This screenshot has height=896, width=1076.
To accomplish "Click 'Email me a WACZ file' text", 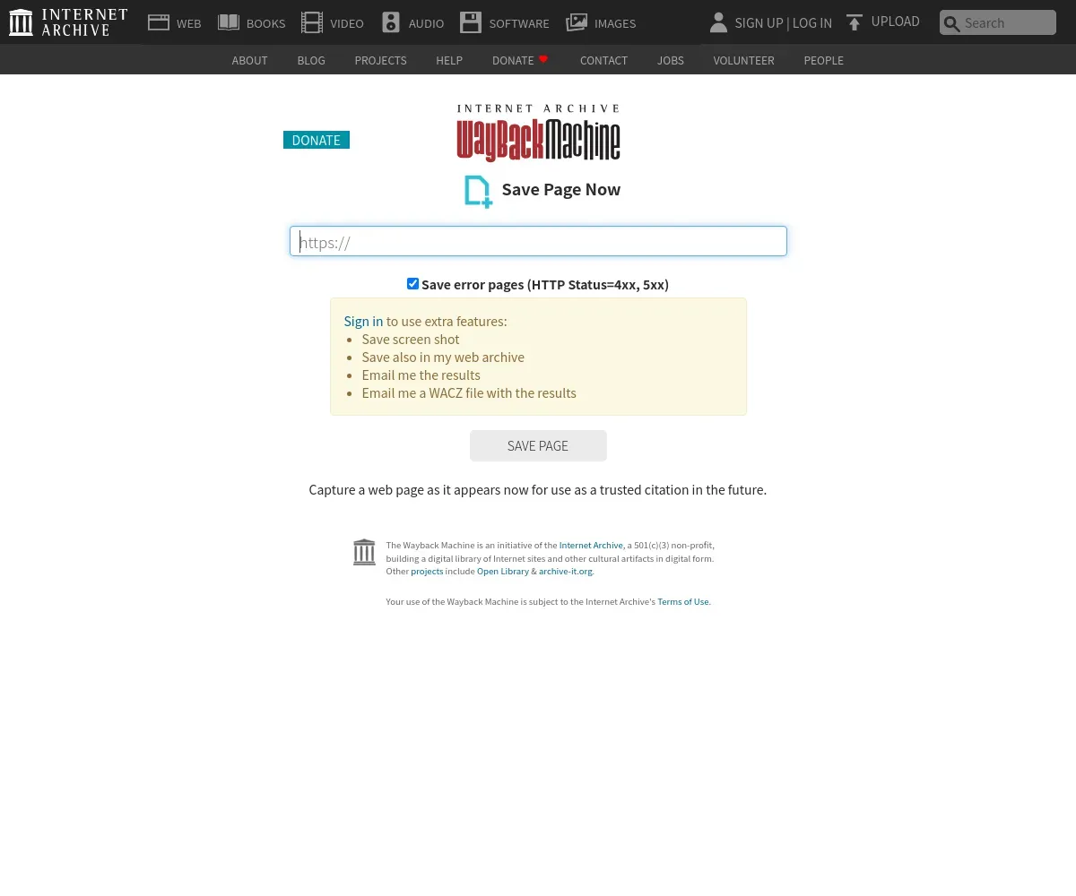I will [469, 392].
